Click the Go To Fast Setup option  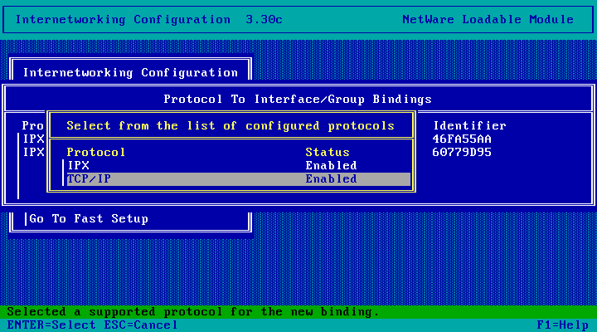pyautogui.click(x=89, y=219)
